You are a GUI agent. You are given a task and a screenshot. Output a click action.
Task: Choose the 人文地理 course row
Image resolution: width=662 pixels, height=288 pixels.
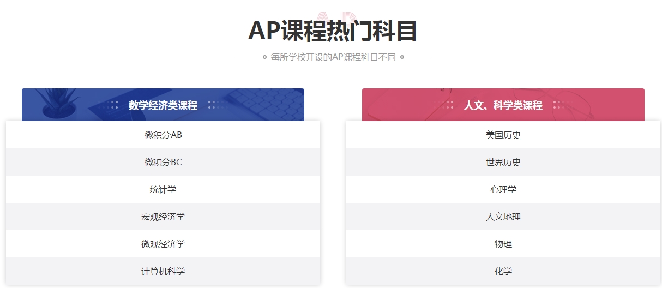coord(503,217)
